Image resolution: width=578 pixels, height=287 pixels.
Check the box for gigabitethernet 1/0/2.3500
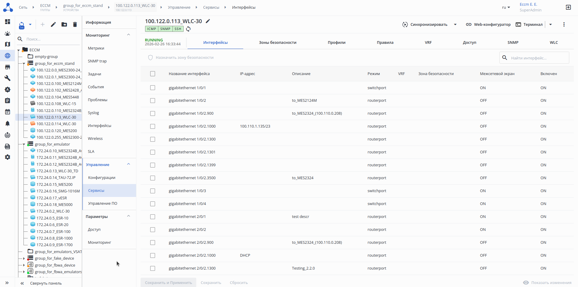[153, 178]
